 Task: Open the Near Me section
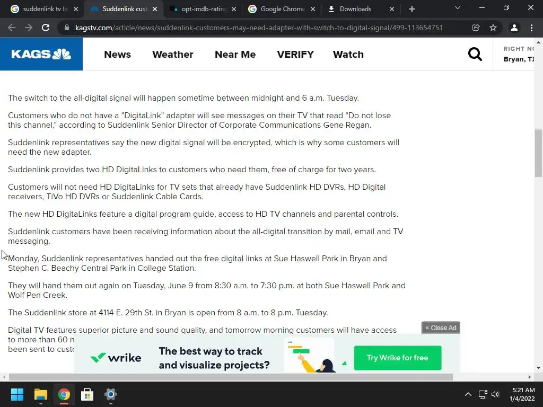click(x=235, y=55)
